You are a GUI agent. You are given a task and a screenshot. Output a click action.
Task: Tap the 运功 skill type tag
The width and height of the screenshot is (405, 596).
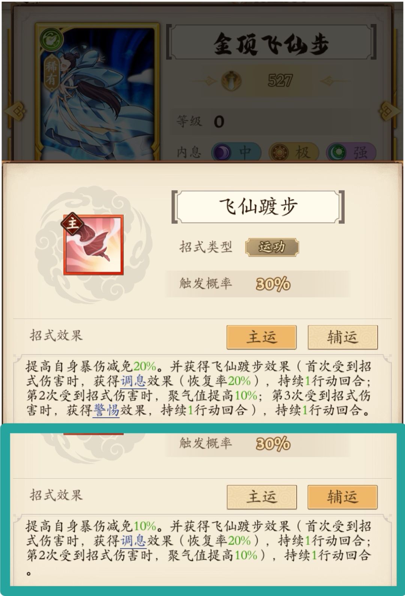point(272,247)
